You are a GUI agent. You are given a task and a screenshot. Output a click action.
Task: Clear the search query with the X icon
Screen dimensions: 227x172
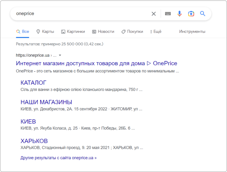point(154,14)
